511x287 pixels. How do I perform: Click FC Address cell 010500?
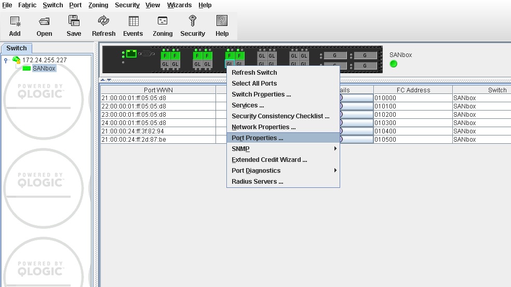413,140
